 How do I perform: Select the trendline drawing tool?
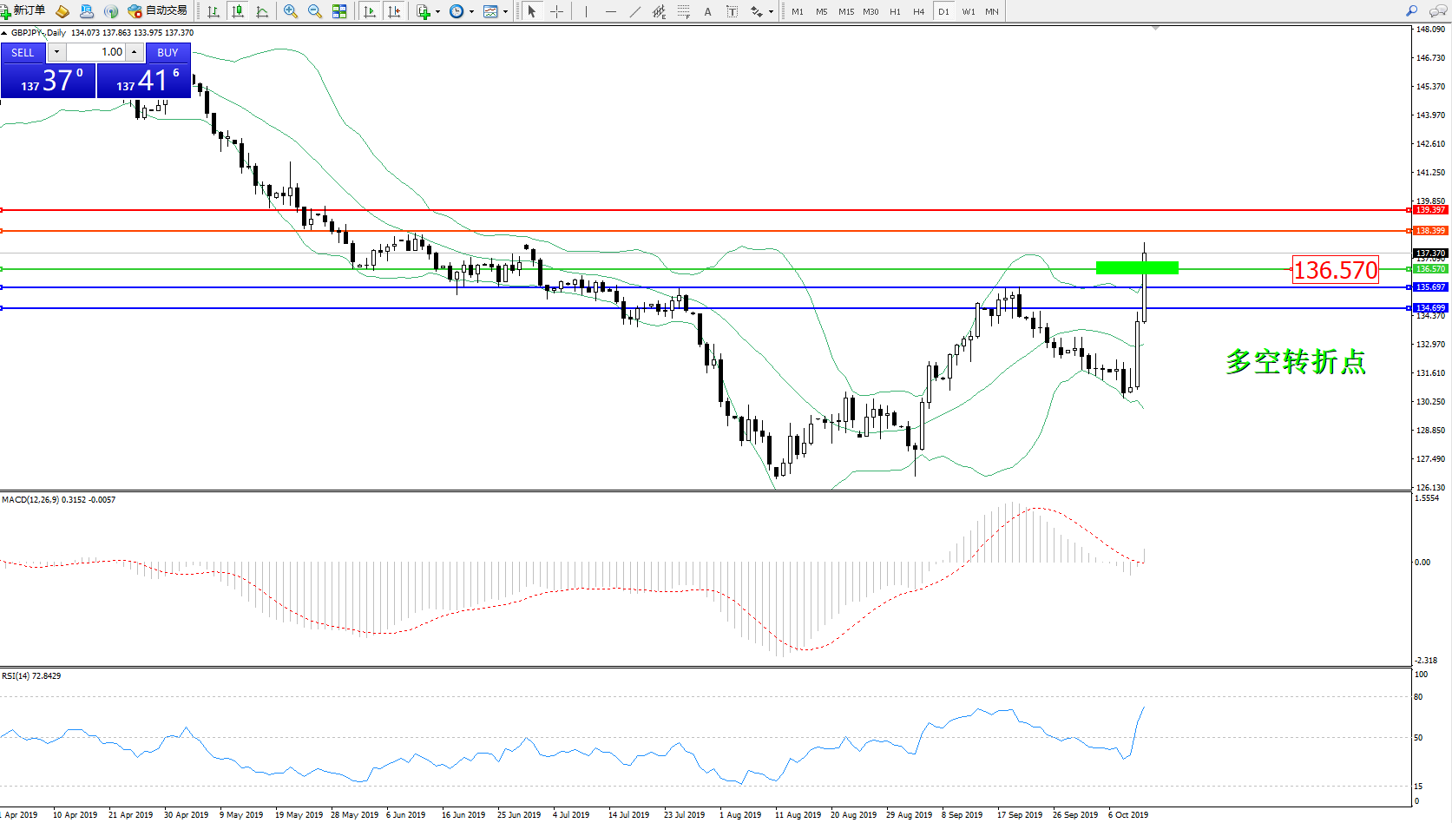[635, 11]
